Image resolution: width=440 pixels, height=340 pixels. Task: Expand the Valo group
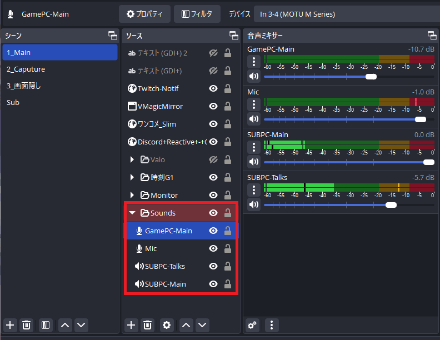pos(132,159)
